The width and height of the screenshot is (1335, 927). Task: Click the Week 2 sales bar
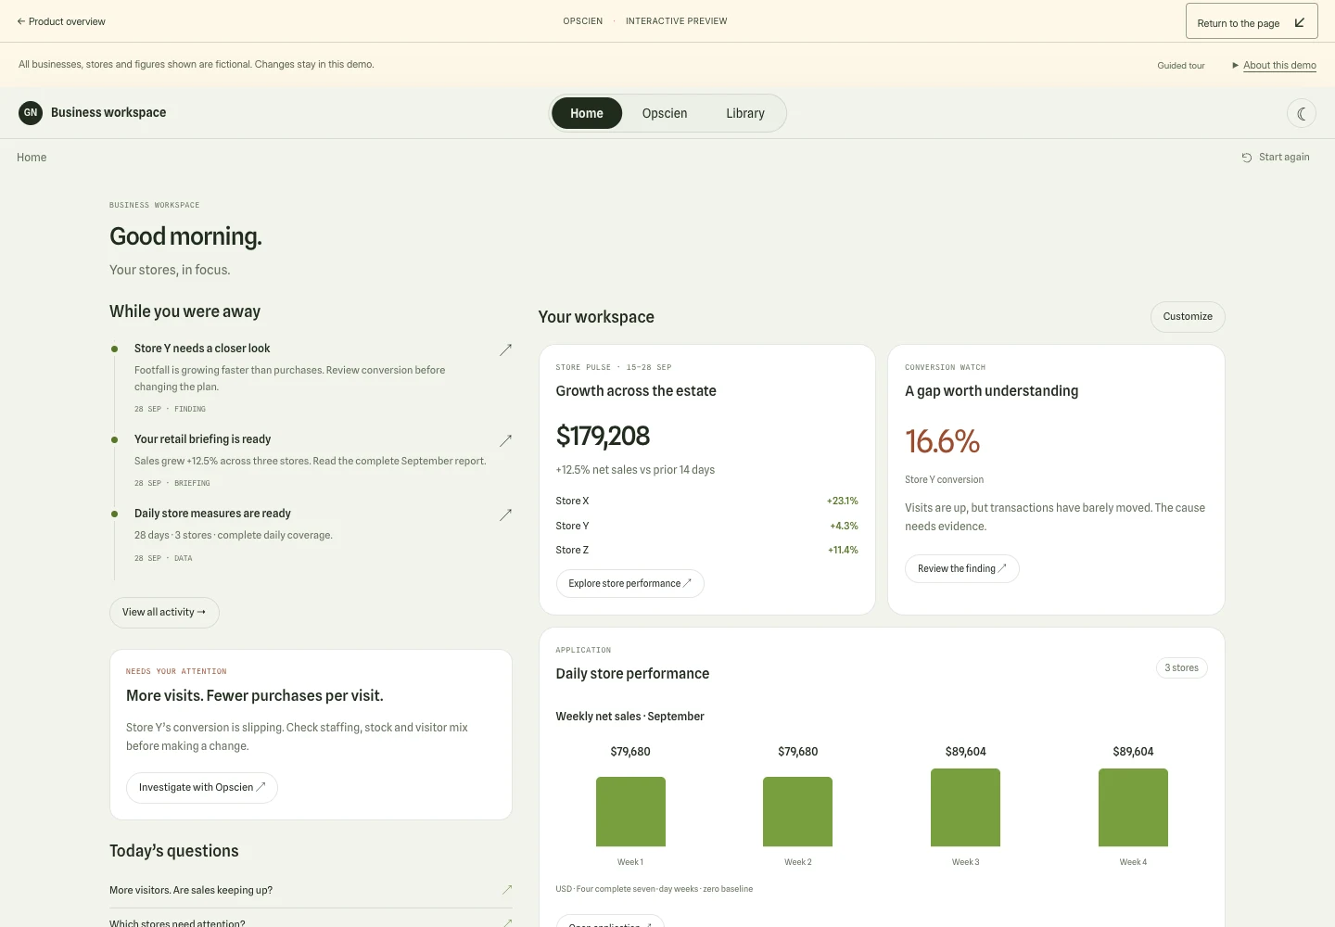point(798,811)
